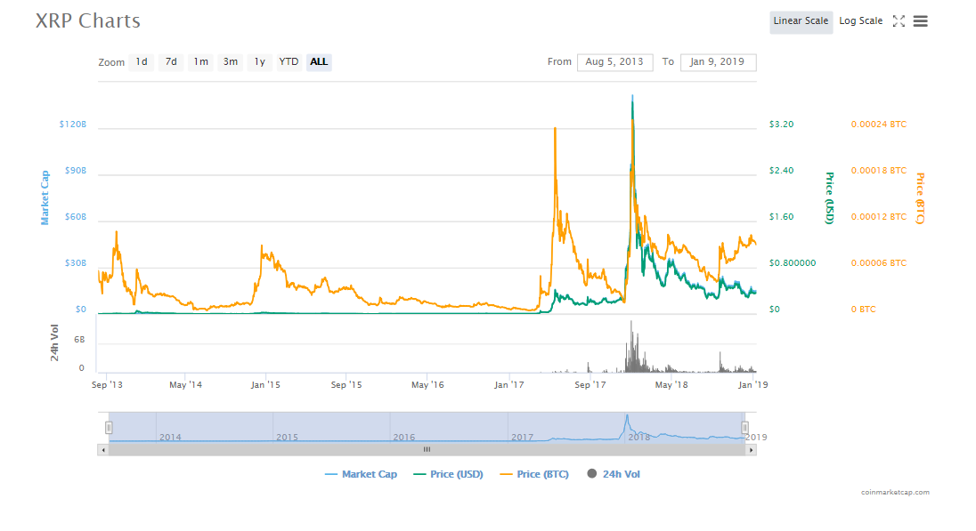Image resolution: width=976 pixels, height=531 pixels.
Task: Click the navigator right range handle
Action: pos(744,428)
